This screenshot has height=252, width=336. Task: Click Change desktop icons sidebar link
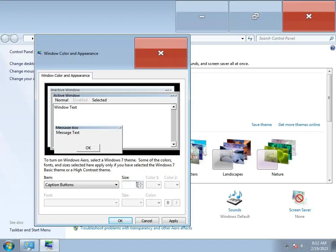[22, 64]
